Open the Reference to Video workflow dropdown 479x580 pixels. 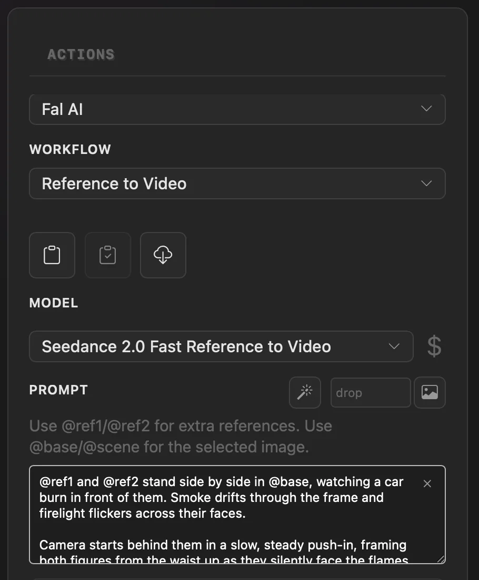(x=237, y=183)
